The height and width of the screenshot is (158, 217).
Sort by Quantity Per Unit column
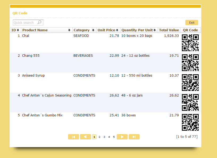[155, 30]
